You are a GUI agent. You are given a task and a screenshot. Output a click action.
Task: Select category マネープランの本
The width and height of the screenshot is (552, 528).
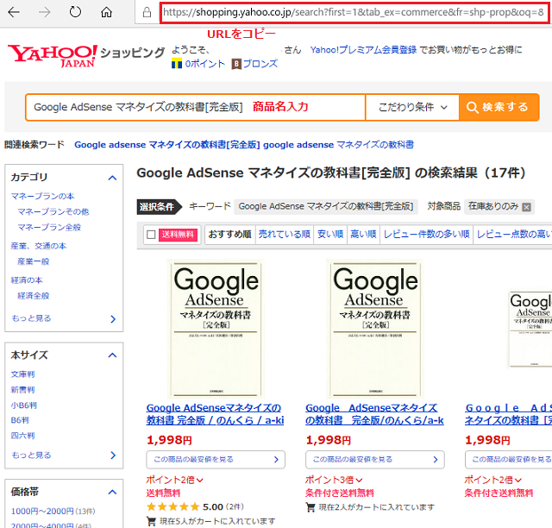click(42, 196)
